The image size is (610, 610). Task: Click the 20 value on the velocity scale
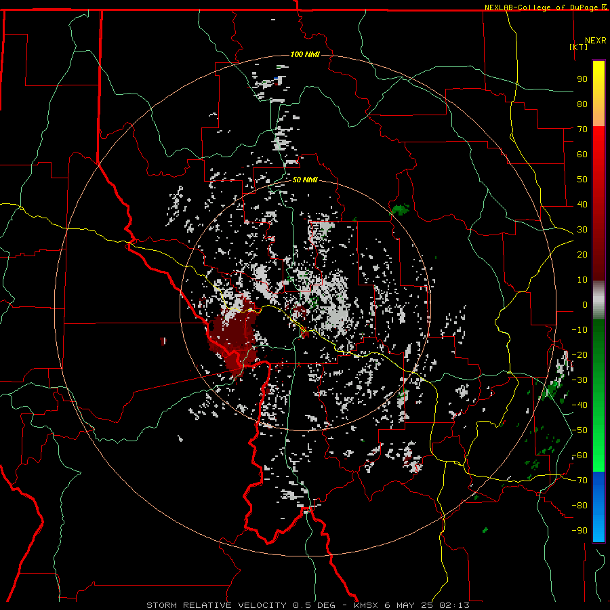coord(582,255)
